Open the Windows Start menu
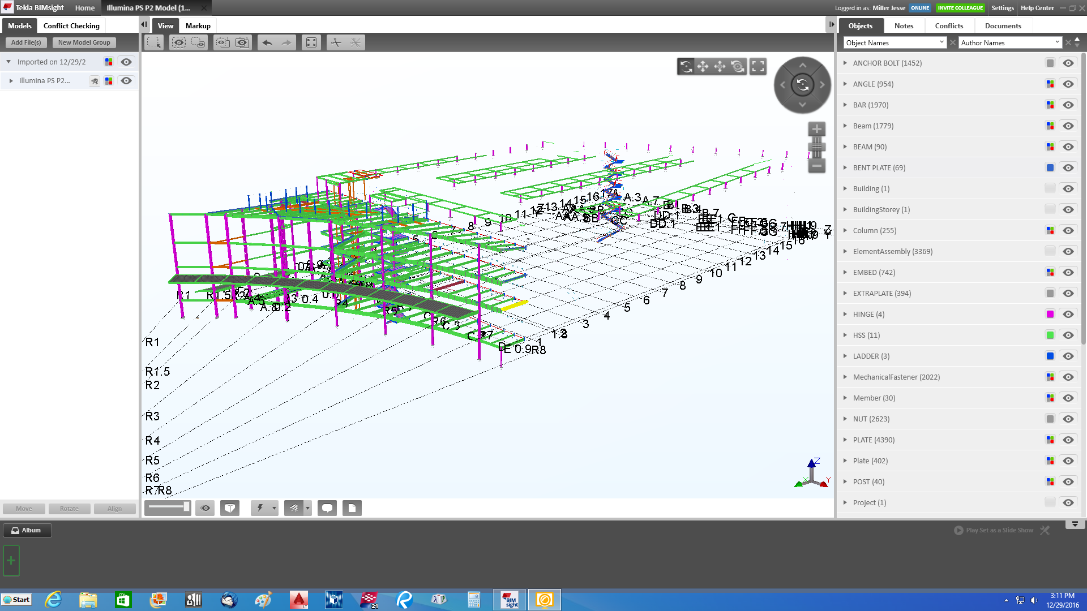Screen dimensions: 1087x611 point(17,600)
